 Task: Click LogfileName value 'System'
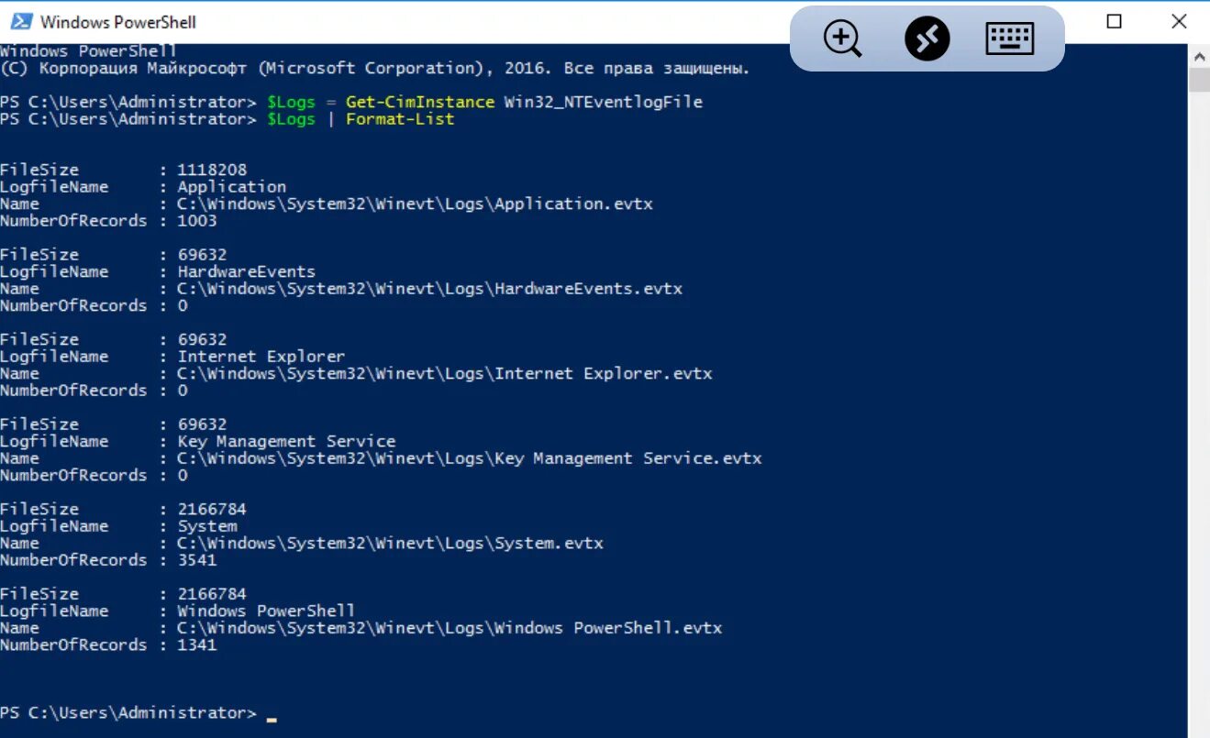207,526
